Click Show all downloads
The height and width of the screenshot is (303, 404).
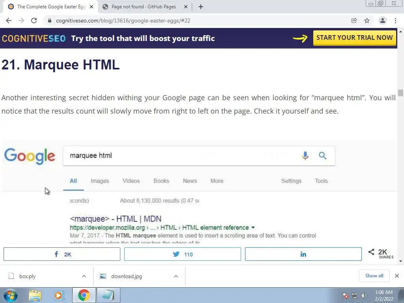(374, 276)
